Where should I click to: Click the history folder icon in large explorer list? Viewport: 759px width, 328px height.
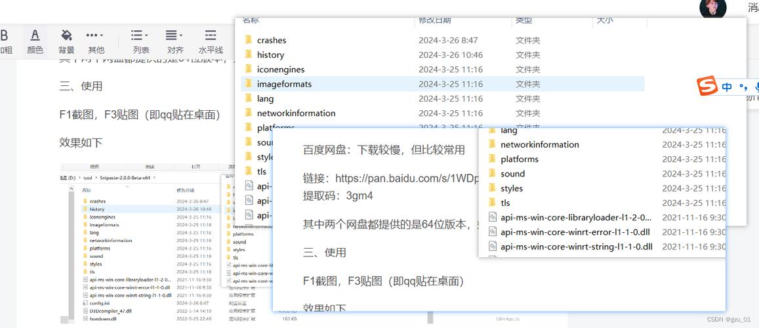(x=249, y=54)
